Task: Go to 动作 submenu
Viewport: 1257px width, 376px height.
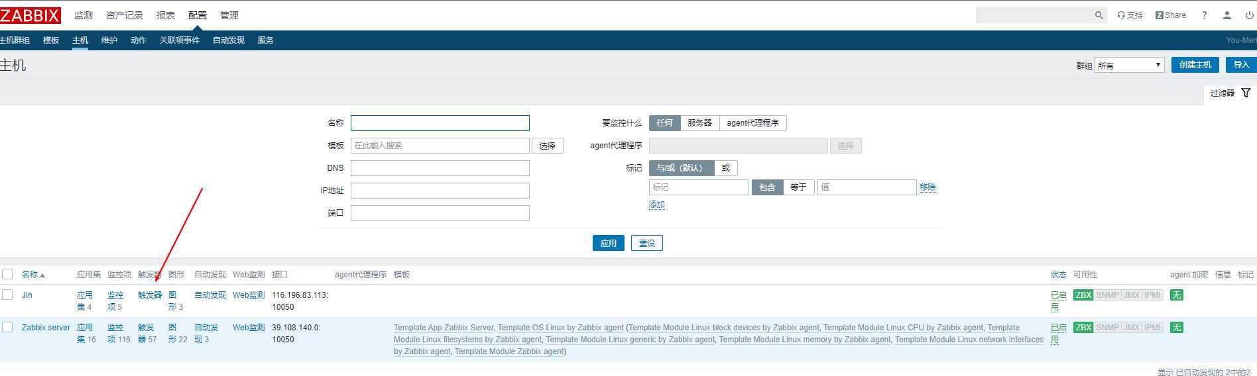Action: 139,40
